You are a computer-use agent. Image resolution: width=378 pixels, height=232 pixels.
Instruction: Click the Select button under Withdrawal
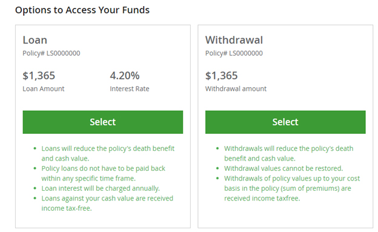pos(285,122)
